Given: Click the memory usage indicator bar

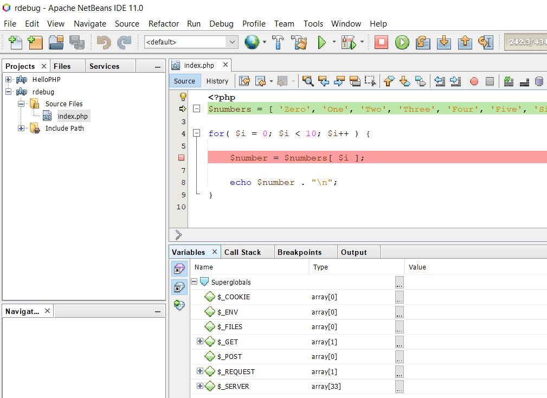Looking at the screenshot, I should click(526, 42).
